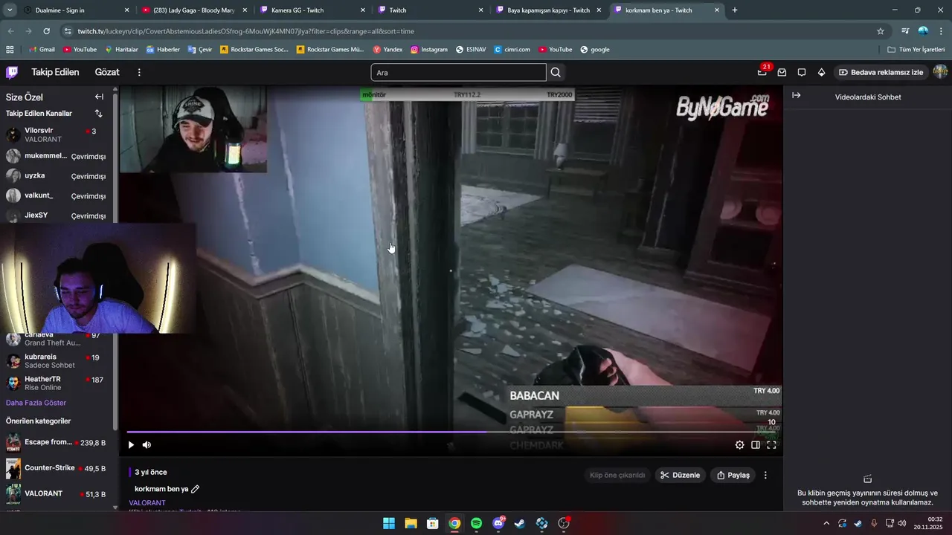Viewport: 952px width, 535px height.
Task: Open Chrome three-dot menu
Action: tap(941, 31)
